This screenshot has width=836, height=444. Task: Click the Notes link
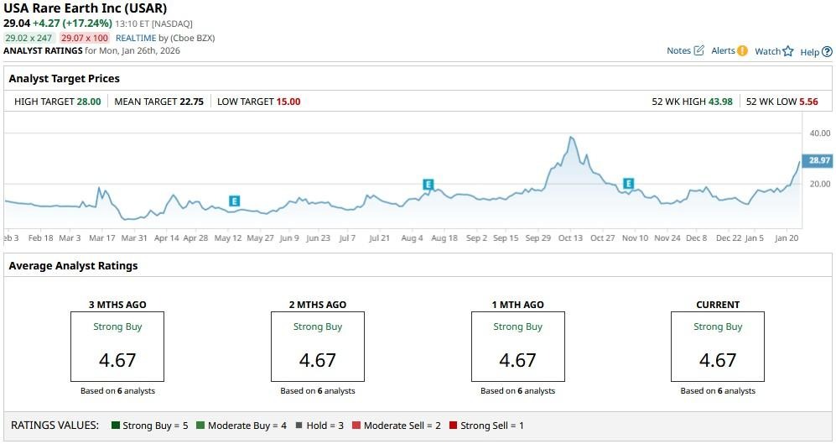click(x=678, y=50)
